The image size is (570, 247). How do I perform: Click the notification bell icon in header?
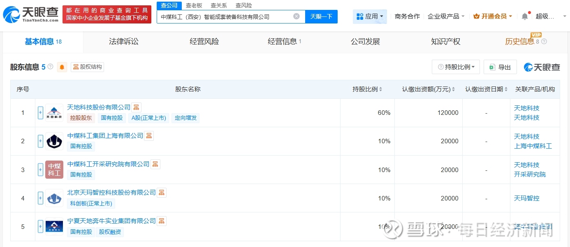tap(525, 16)
